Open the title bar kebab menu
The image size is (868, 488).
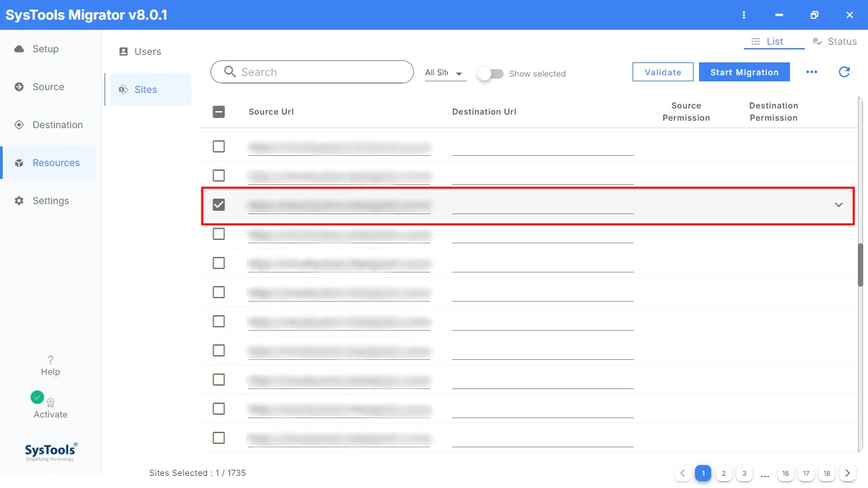pyautogui.click(x=744, y=15)
